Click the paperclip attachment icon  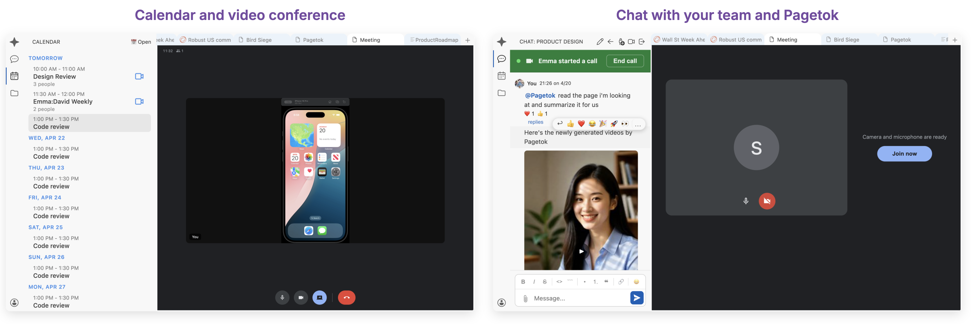526,298
